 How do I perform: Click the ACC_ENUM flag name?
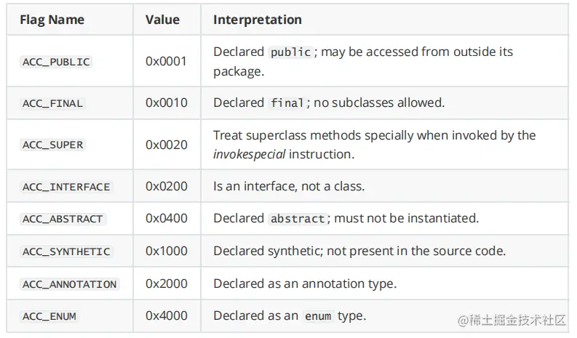click(49, 317)
